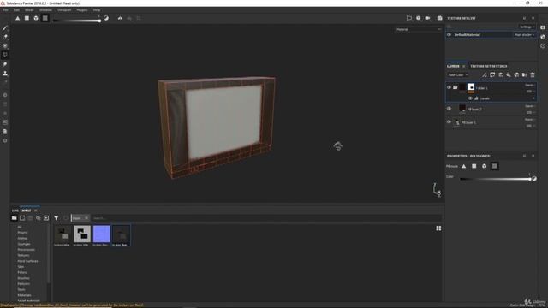Screen dimensions: 548x308
Task: Open the Base Color channel dropdown
Action: tap(458, 74)
